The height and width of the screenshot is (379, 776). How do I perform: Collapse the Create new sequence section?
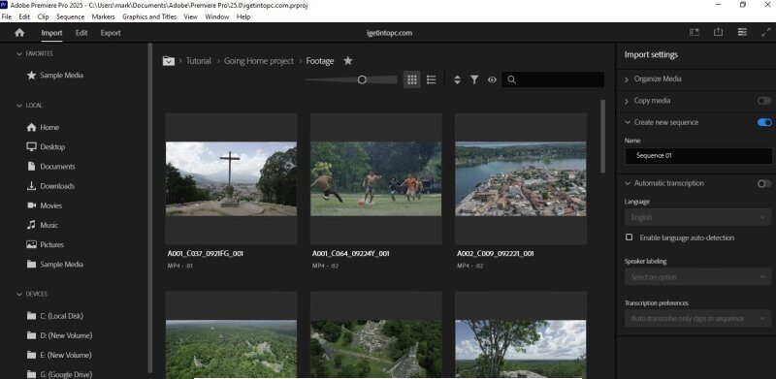[628, 122]
